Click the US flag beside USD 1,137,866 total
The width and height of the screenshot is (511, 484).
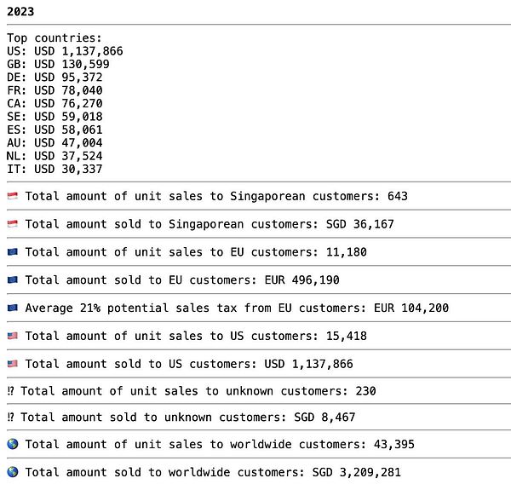point(12,364)
